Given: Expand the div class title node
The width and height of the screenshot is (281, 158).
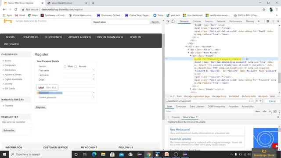Looking at the screenshot, I should coord(188,50).
